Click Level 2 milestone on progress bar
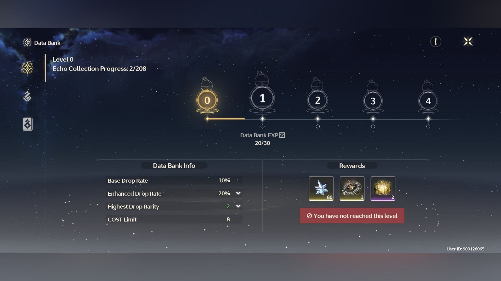The image size is (501, 281). pyautogui.click(x=317, y=100)
